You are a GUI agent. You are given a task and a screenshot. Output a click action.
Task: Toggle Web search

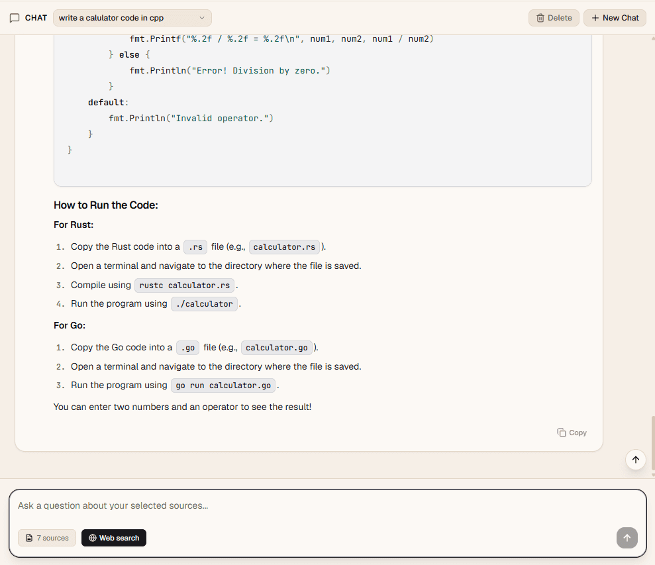(114, 538)
